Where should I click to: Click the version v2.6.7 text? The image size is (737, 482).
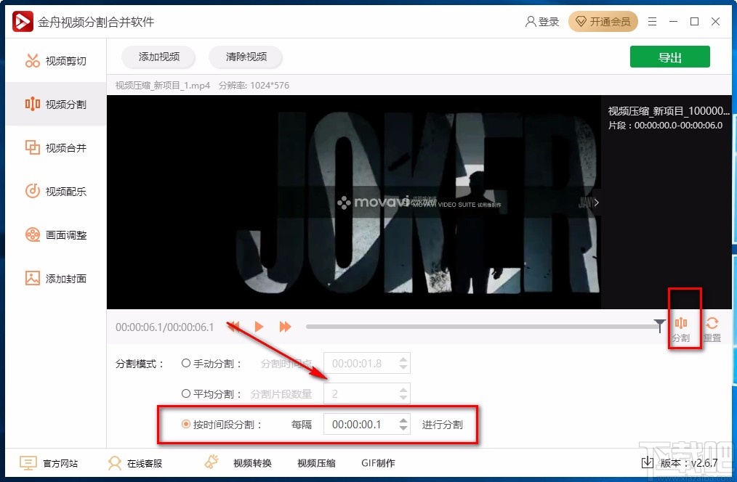click(689, 463)
